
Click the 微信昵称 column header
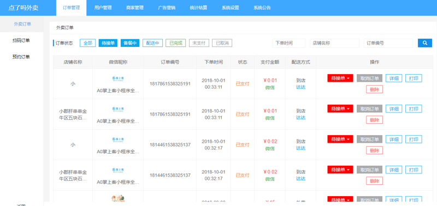(x=118, y=62)
